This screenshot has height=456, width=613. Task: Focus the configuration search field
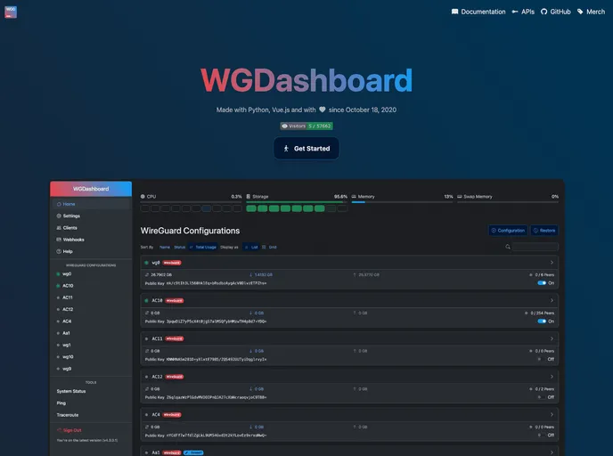[535, 247]
